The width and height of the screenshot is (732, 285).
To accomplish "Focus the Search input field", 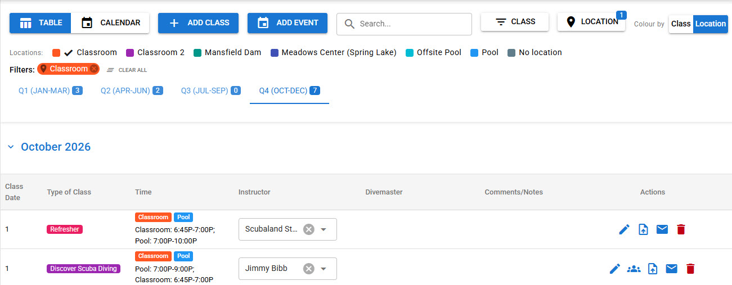I will pyautogui.click(x=404, y=24).
